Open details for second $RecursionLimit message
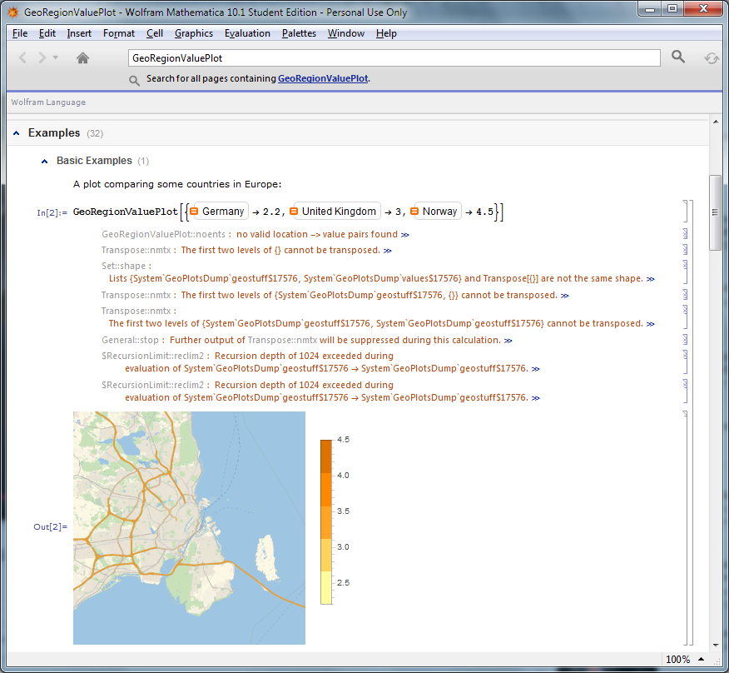Image resolution: width=729 pixels, height=673 pixels. click(x=536, y=398)
